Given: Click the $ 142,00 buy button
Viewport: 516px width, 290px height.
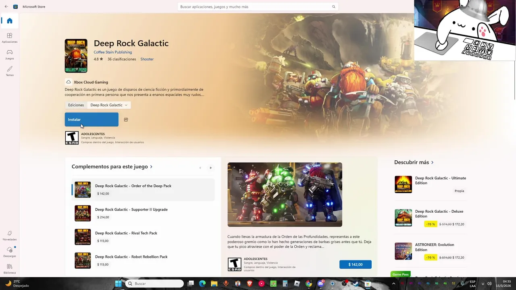Looking at the screenshot, I should point(355,265).
